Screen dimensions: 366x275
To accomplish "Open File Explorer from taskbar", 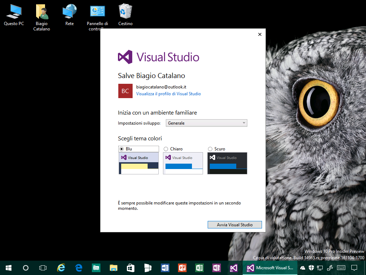I will pyautogui.click(x=113, y=268).
